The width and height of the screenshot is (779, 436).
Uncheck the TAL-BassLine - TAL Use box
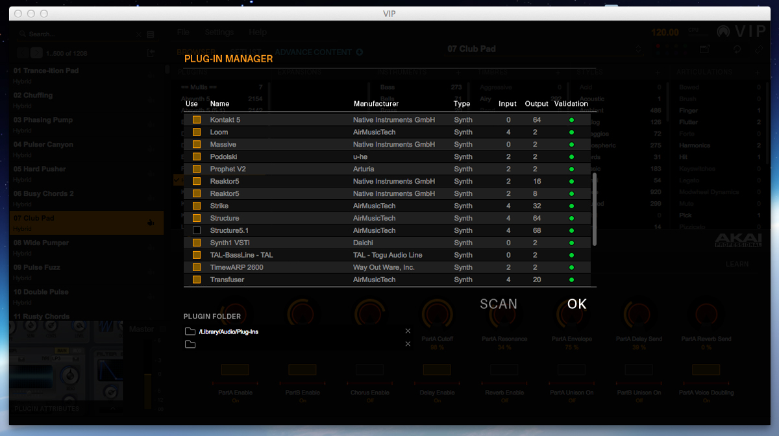[197, 255]
